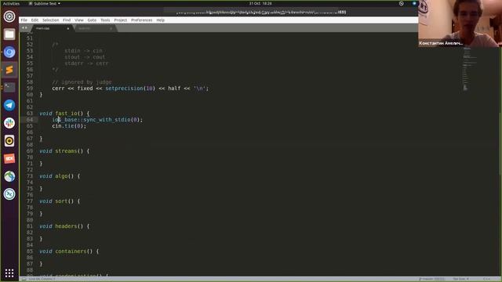Click the minimap code overview
Viewport: 502px width, 282px height.
[x=471, y=69]
